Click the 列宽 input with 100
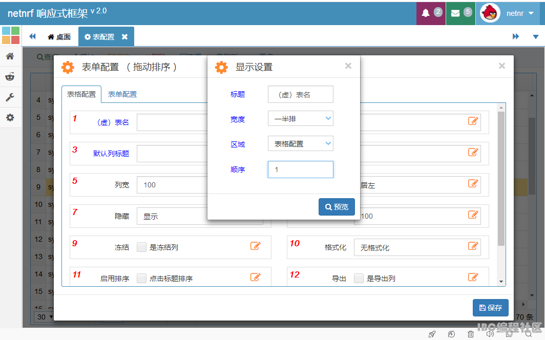Image resolution: width=545 pixels, height=340 pixels. click(x=173, y=185)
